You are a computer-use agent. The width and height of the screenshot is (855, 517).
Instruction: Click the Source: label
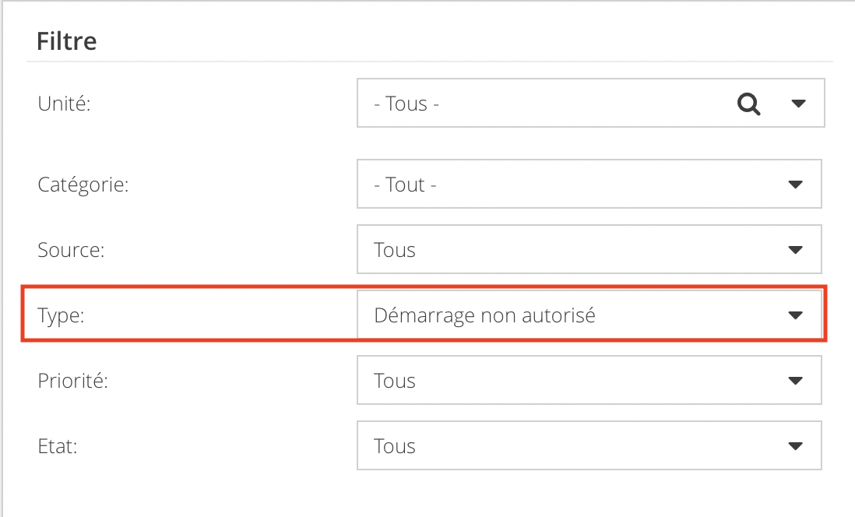[71, 250]
